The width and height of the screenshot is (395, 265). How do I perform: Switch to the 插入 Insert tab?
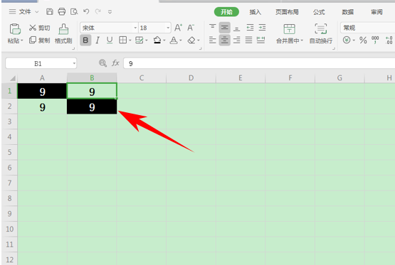point(256,12)
